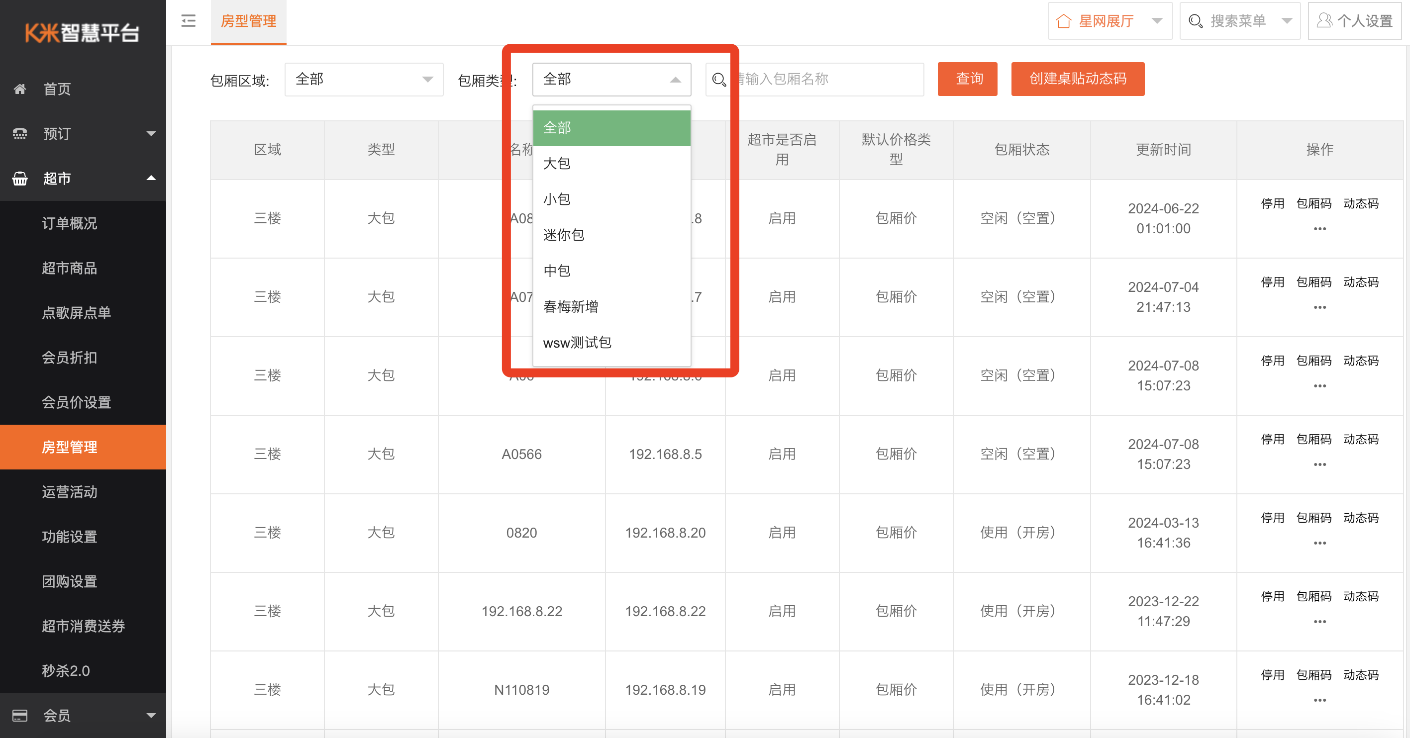Screen dimensions: 1410x738
Task: Switch to the 房型管理 tab
Action: (x=248, y=21)
